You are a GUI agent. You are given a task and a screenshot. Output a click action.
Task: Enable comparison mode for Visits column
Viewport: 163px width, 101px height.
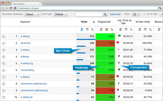click(x=92, y=30)
